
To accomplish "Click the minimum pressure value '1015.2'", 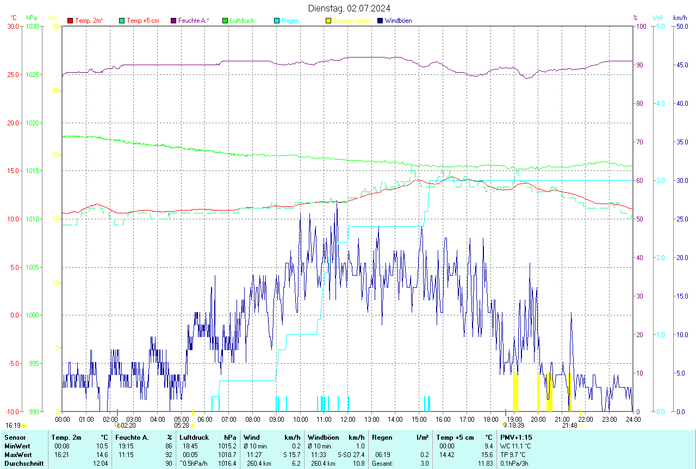I will (x=227, y=446).
